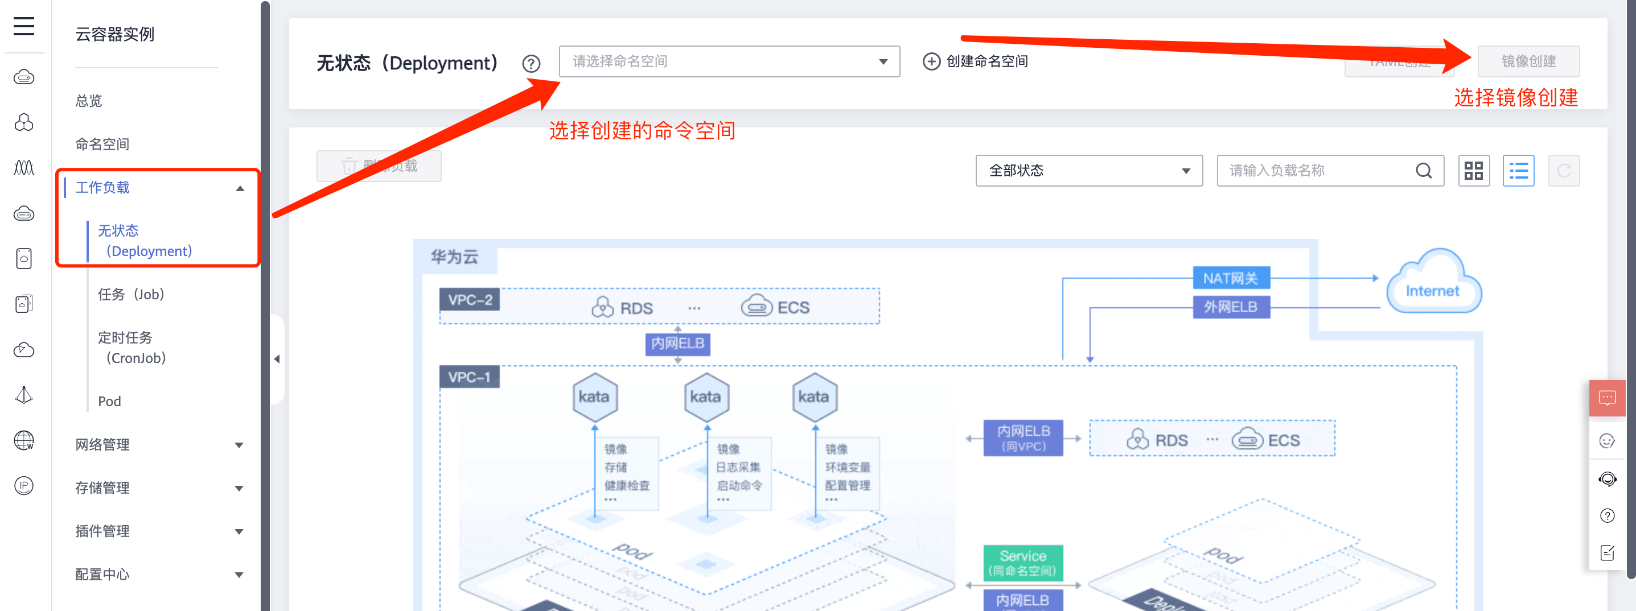Click the refresh icon next to list view
The image size is (1636, 611).
1563,171
